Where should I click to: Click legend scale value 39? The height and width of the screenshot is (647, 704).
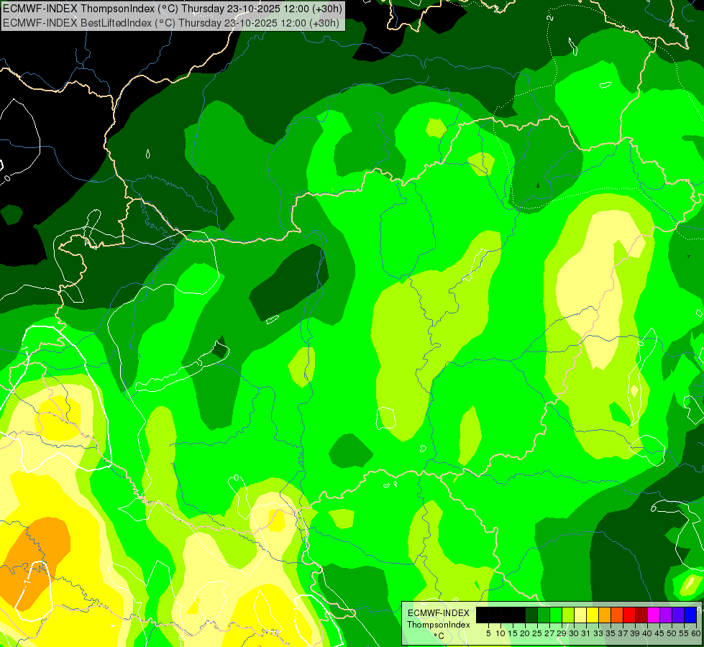pos(635,633)
